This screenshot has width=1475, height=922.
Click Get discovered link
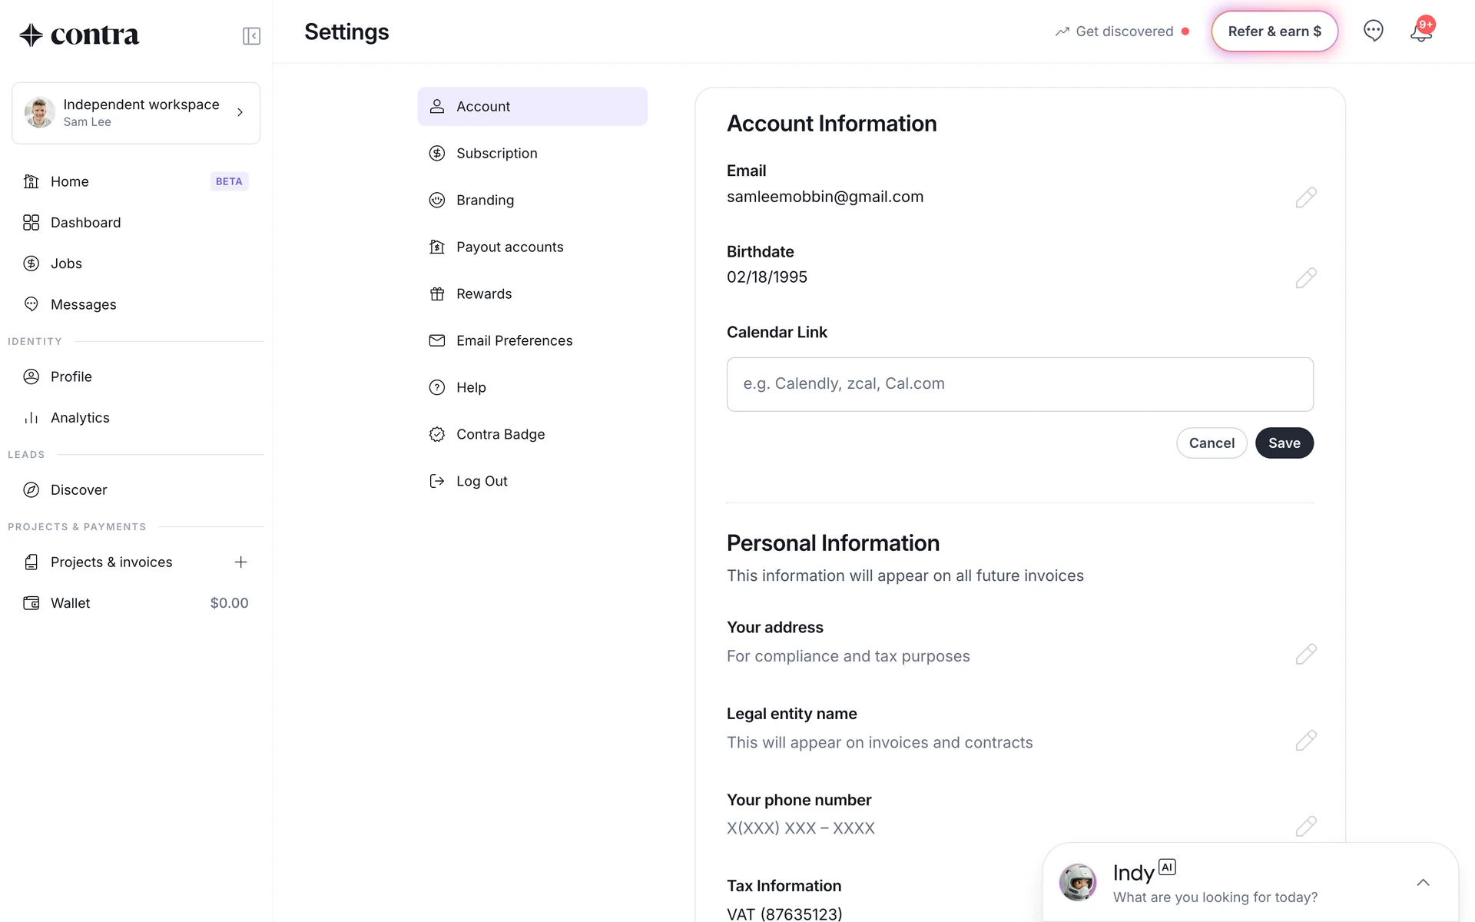pyautogui.click(x=1123, y=32)
